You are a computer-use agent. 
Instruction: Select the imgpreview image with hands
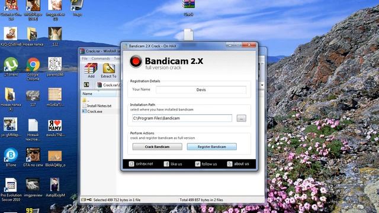click(x=33, y=188)
